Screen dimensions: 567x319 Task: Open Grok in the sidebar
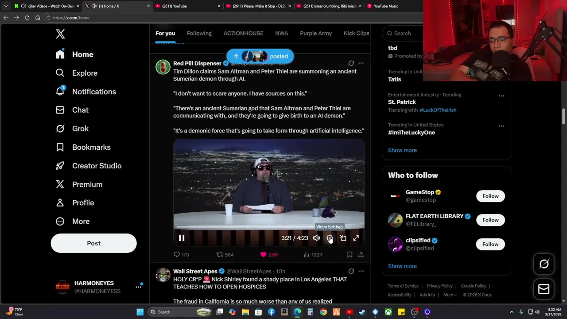[x=72, y=128]
